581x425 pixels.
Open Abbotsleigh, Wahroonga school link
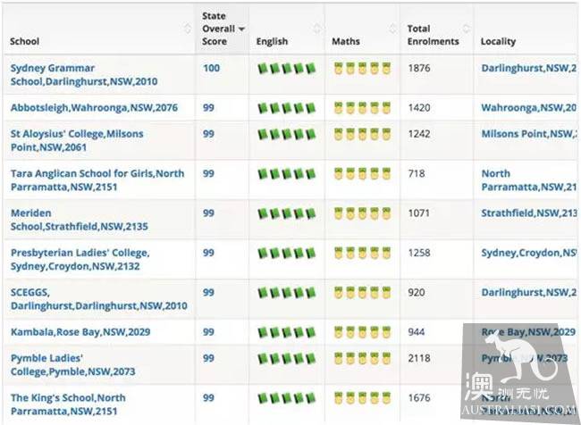coord(94,108)
